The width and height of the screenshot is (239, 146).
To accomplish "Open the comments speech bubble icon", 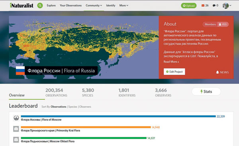I will point(214,6).
